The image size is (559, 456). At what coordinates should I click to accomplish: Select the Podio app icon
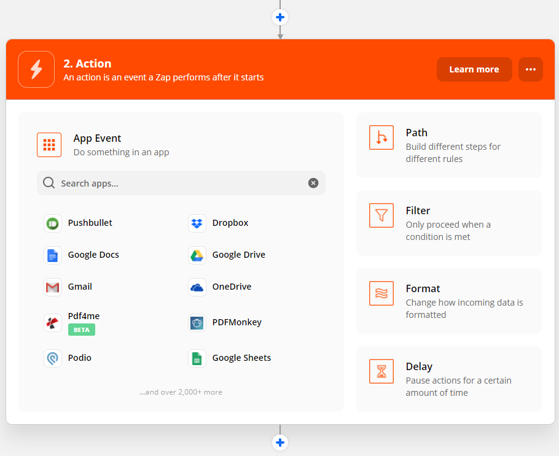click(53, 358)
